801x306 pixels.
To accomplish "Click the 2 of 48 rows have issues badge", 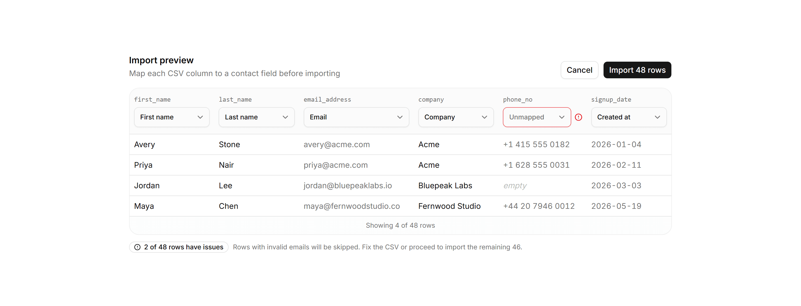I will click(179, 247).
